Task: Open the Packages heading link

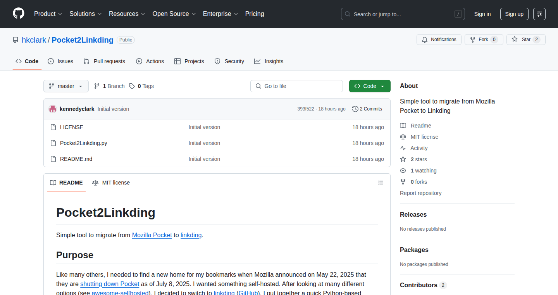Action: pyautogui.click(x=414, y=250)
